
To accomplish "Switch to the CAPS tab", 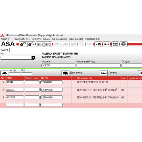I will [5, 50].
